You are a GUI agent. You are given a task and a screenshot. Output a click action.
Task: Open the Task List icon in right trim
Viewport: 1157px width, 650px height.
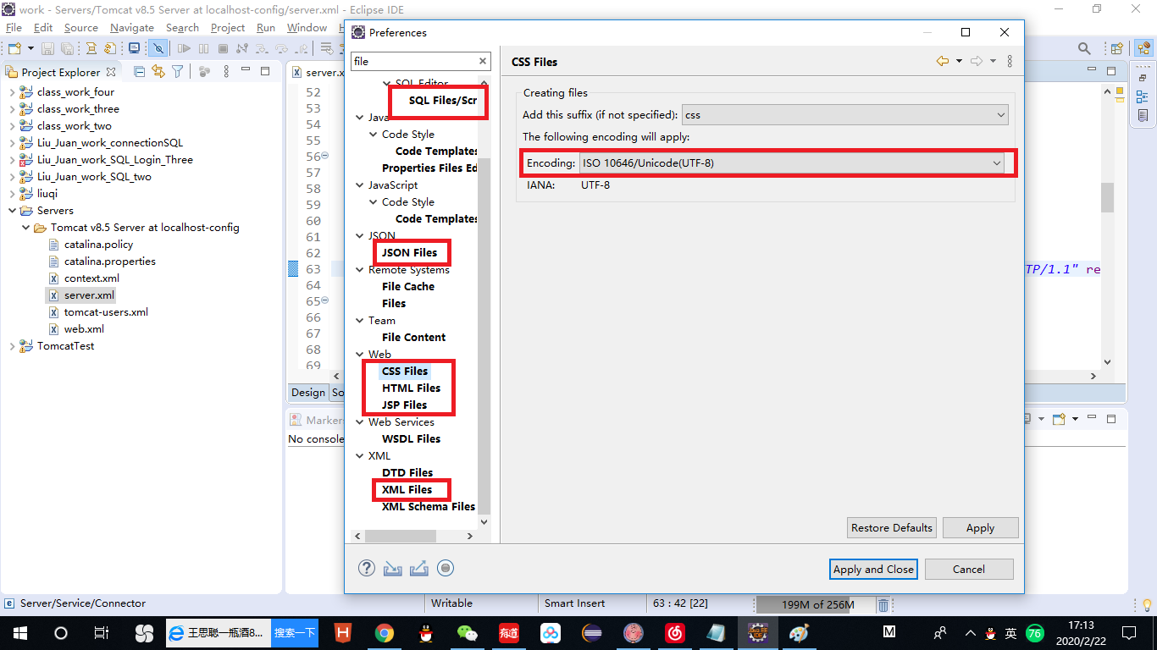click(x=1143, y=115)
